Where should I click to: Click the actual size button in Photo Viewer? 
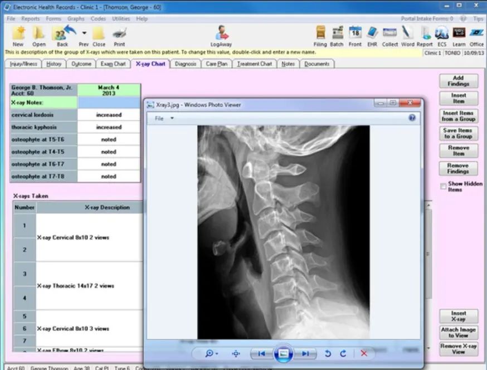point(236,353)
